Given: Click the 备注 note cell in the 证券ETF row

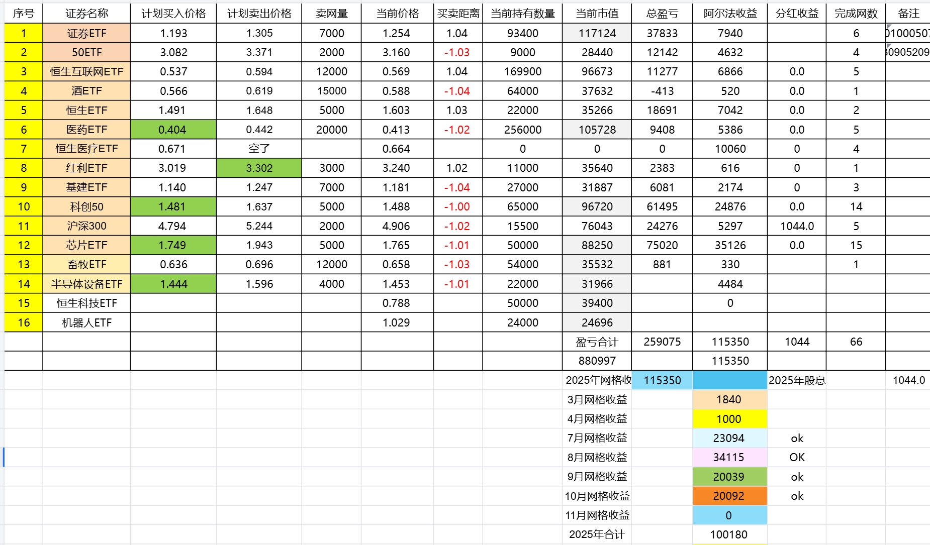Looking at the screenshot, I should (x=907, y=33).
